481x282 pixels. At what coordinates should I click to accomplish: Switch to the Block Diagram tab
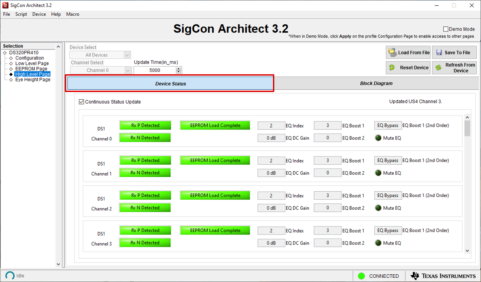coord(376,83)
